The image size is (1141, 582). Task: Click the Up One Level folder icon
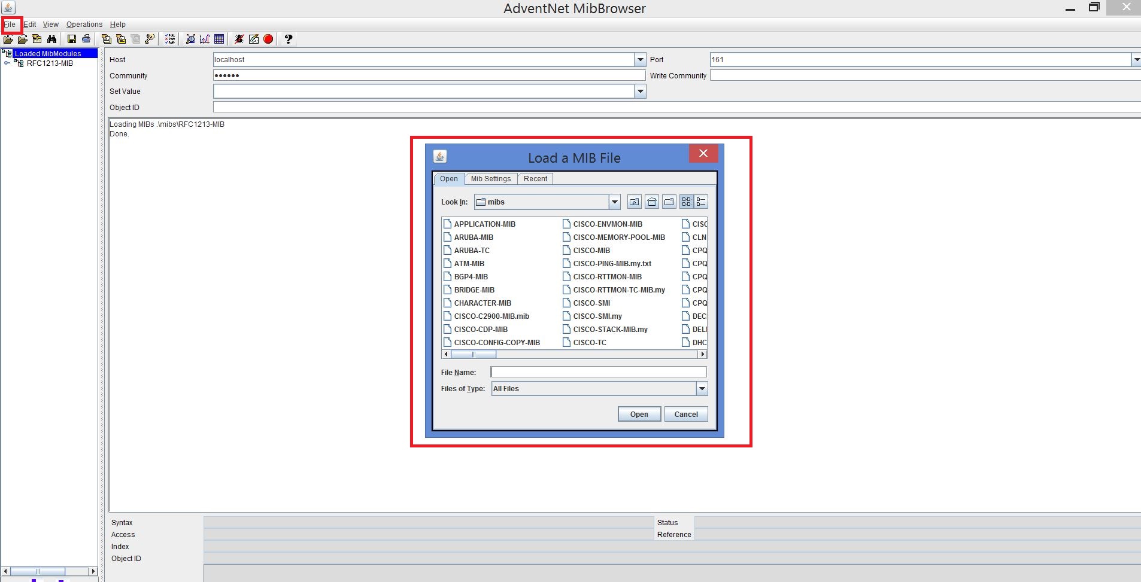tap(635, 202)
